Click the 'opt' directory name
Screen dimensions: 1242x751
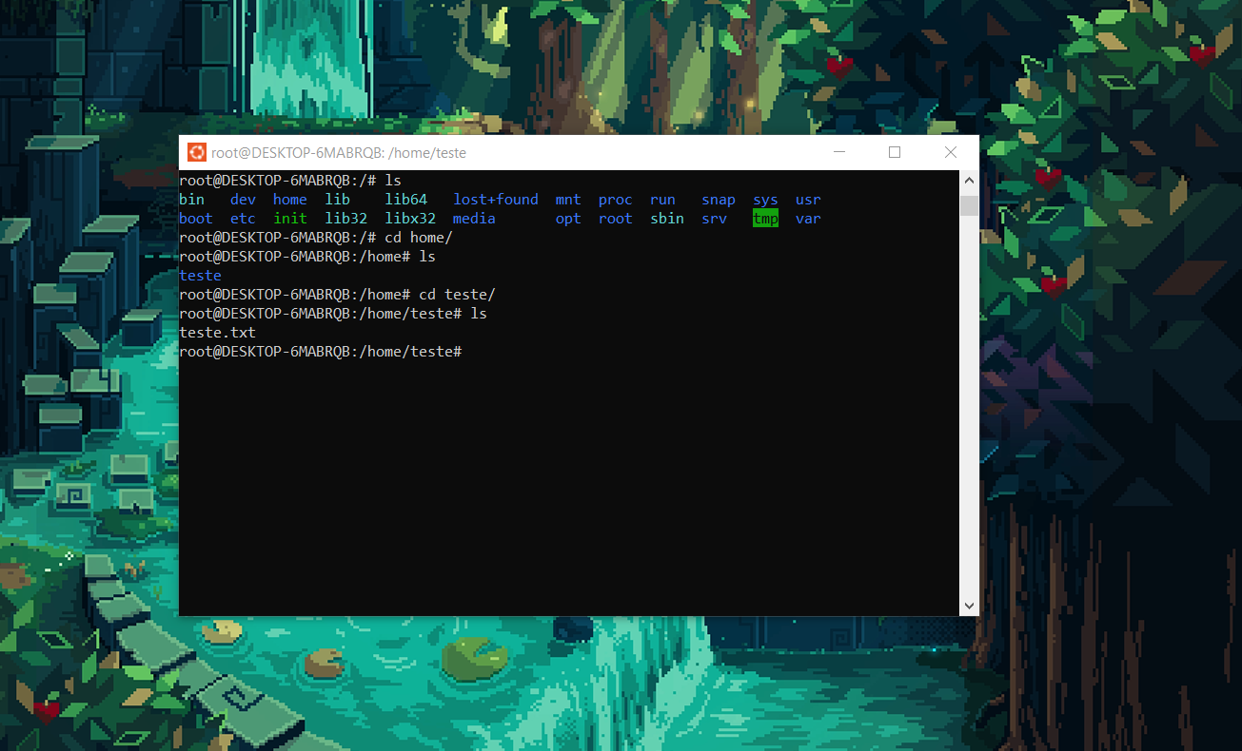click(568, 219)
